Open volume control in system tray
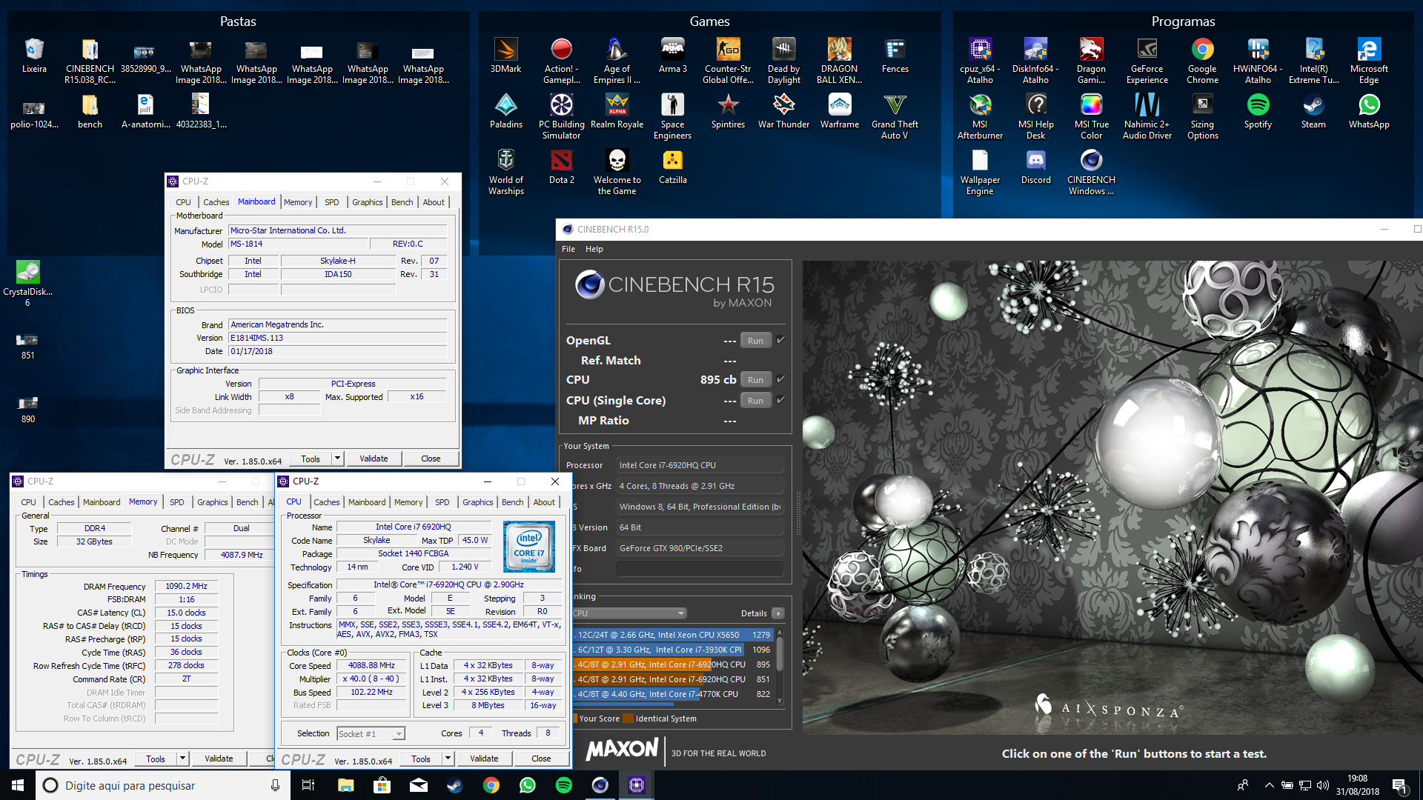Screen dimensions: 1423x800 point(1322,785)
